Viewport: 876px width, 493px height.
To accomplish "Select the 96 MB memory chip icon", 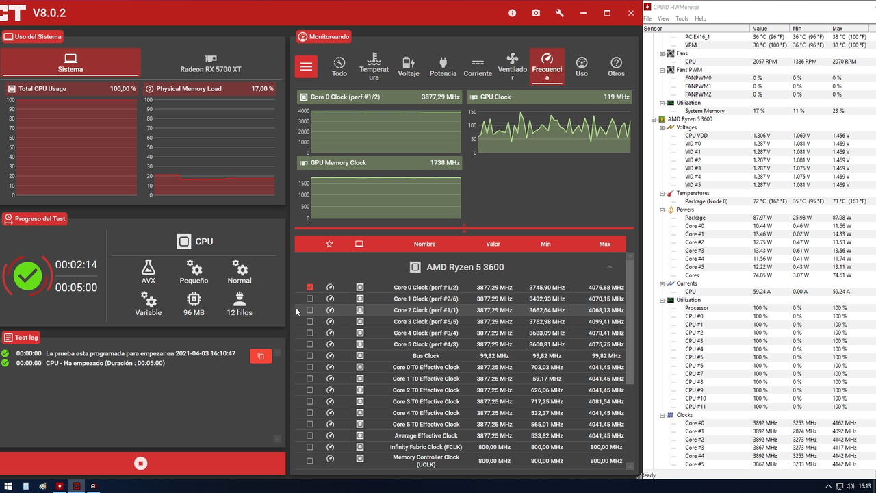I will click(194, 299).
